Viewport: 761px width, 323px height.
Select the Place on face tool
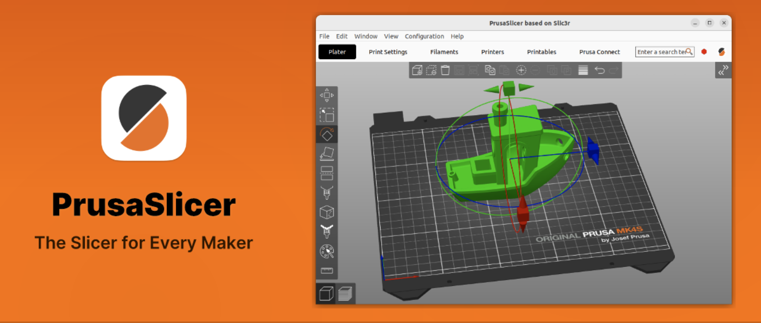pyautogui.click(x=327, y=154)
